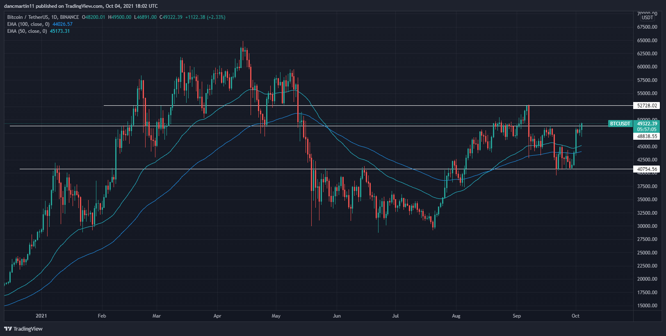Click the 65000.00 level on the price scale
The width and height of the screenshot is (666, 336).
pos(647,41)
